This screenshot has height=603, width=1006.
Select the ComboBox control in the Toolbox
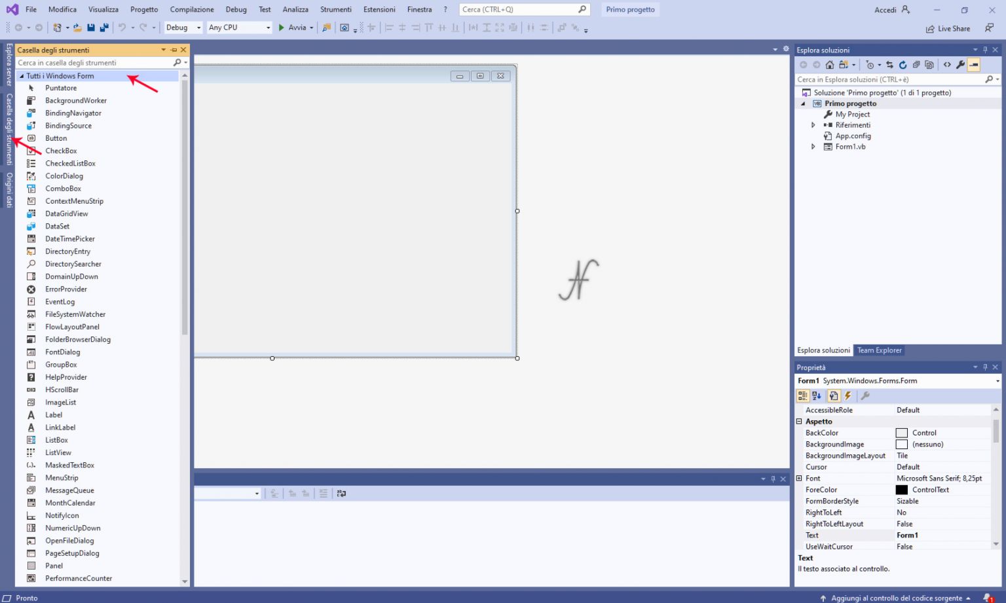(63, 188)
